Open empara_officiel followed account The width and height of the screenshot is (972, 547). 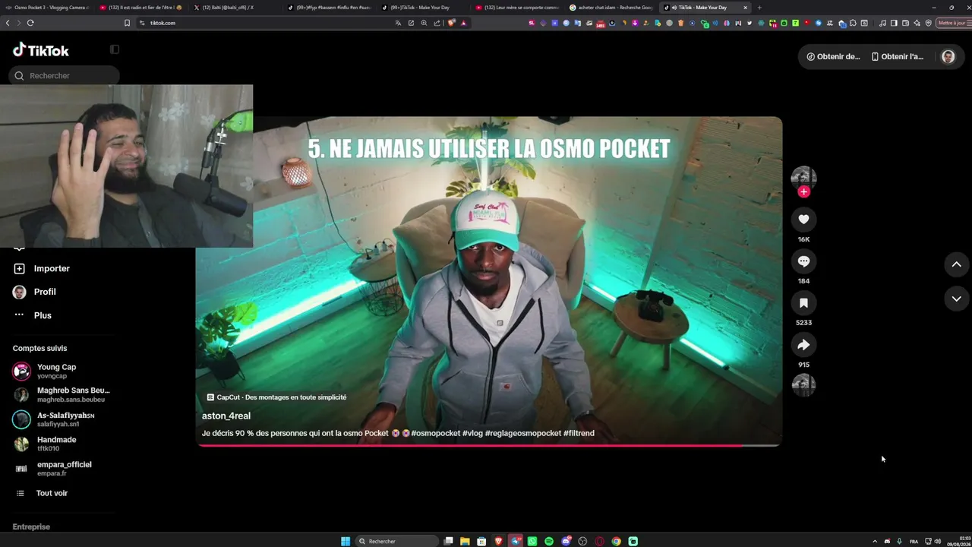point(52,468)
